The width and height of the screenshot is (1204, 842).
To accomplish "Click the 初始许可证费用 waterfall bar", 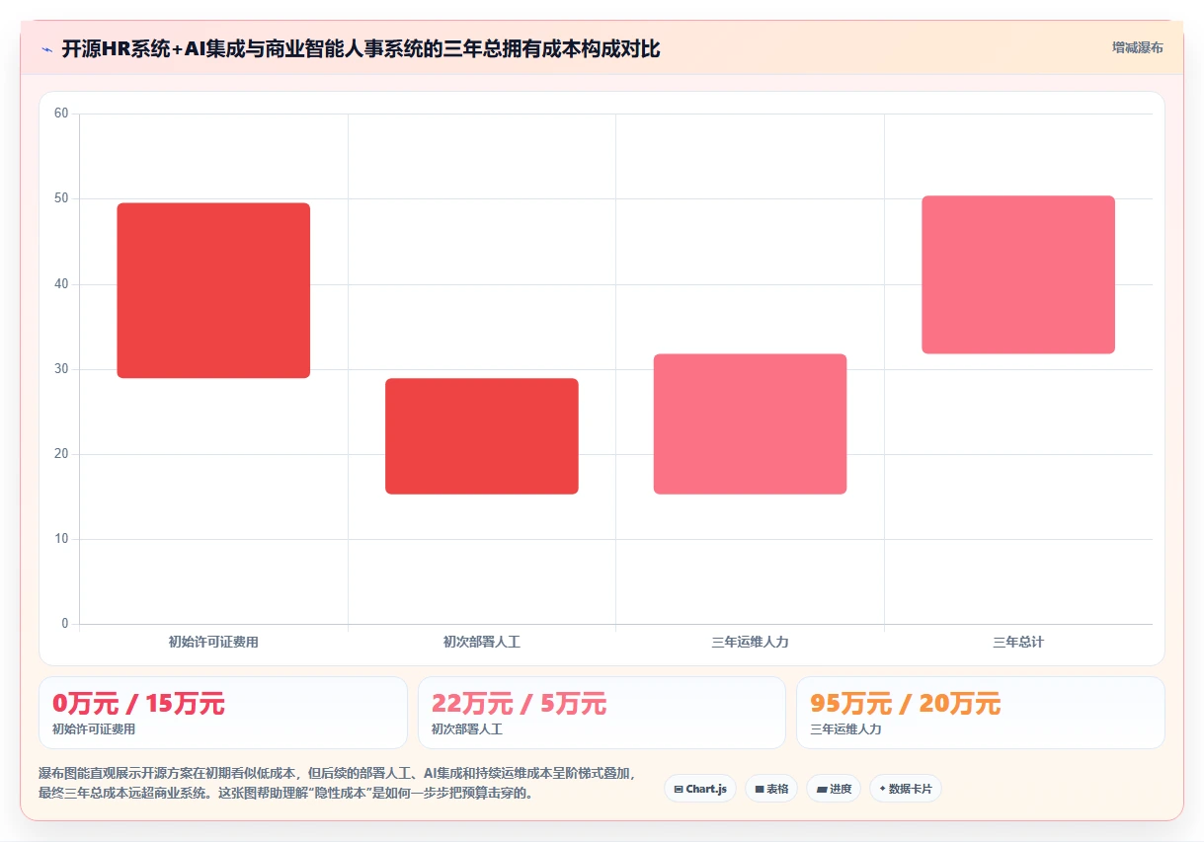I will coord(213,290).
